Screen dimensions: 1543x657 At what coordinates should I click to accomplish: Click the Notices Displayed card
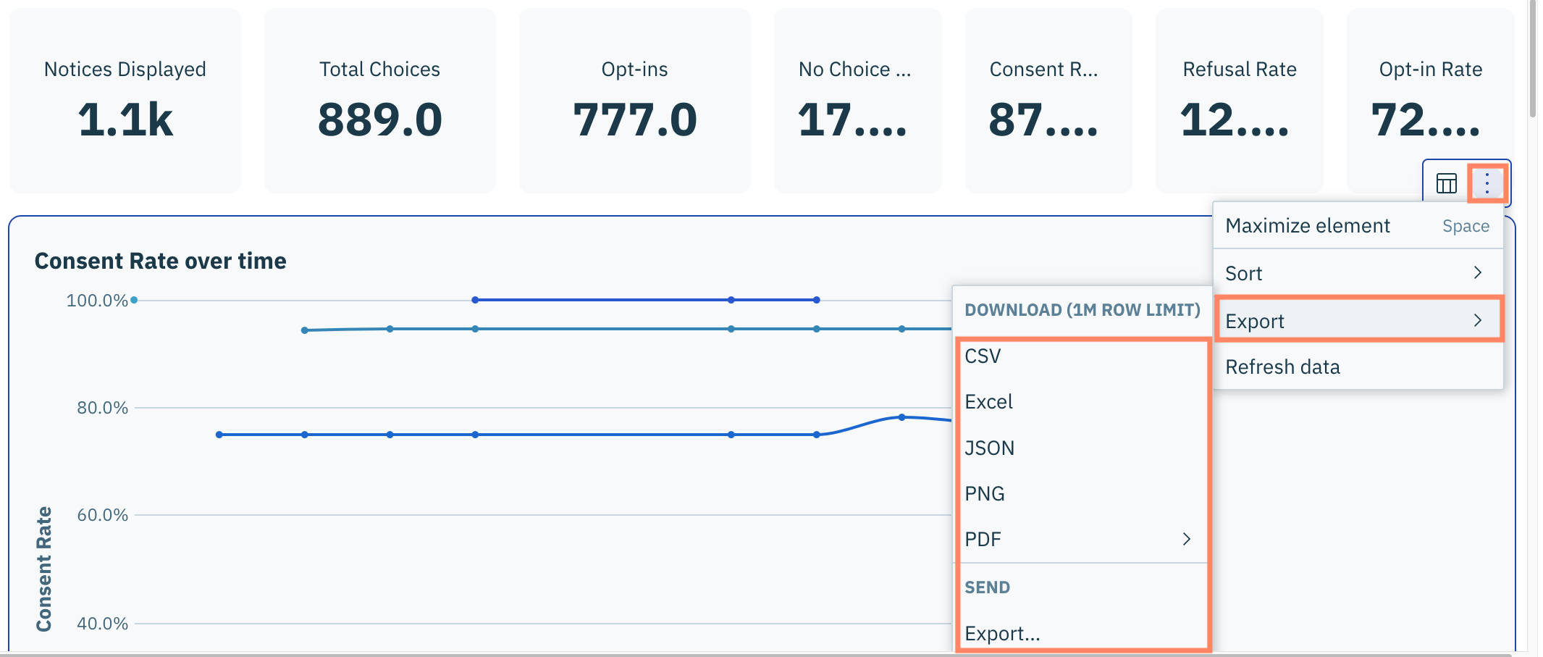click(125, 100)
